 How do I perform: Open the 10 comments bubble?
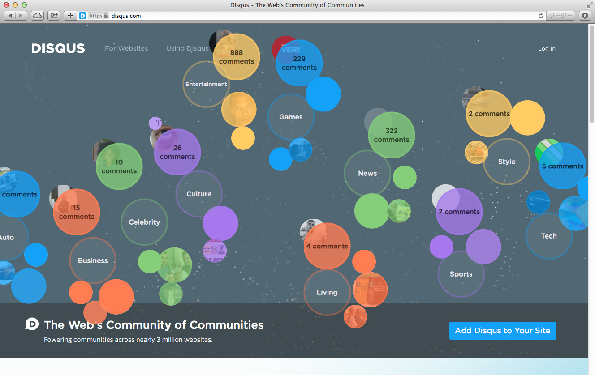pyautogui.click(x=119, y=166)
